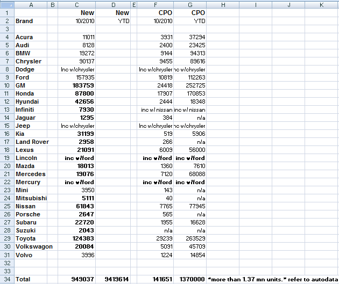
Task: Click GM new sales value 183759
Action: (x=77, y=85)
